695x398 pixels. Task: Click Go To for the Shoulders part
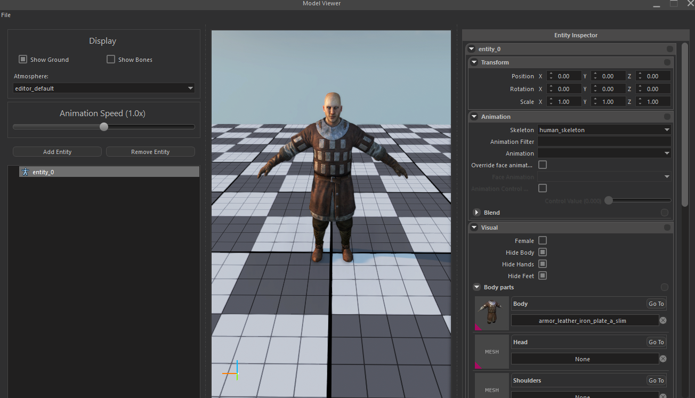[656, 380]
